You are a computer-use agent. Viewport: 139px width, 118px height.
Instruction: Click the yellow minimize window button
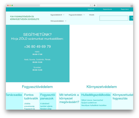[10, 6]
